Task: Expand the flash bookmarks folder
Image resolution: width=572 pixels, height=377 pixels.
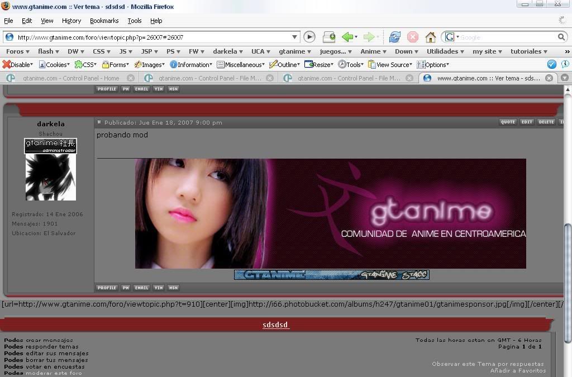Action: 49,51
